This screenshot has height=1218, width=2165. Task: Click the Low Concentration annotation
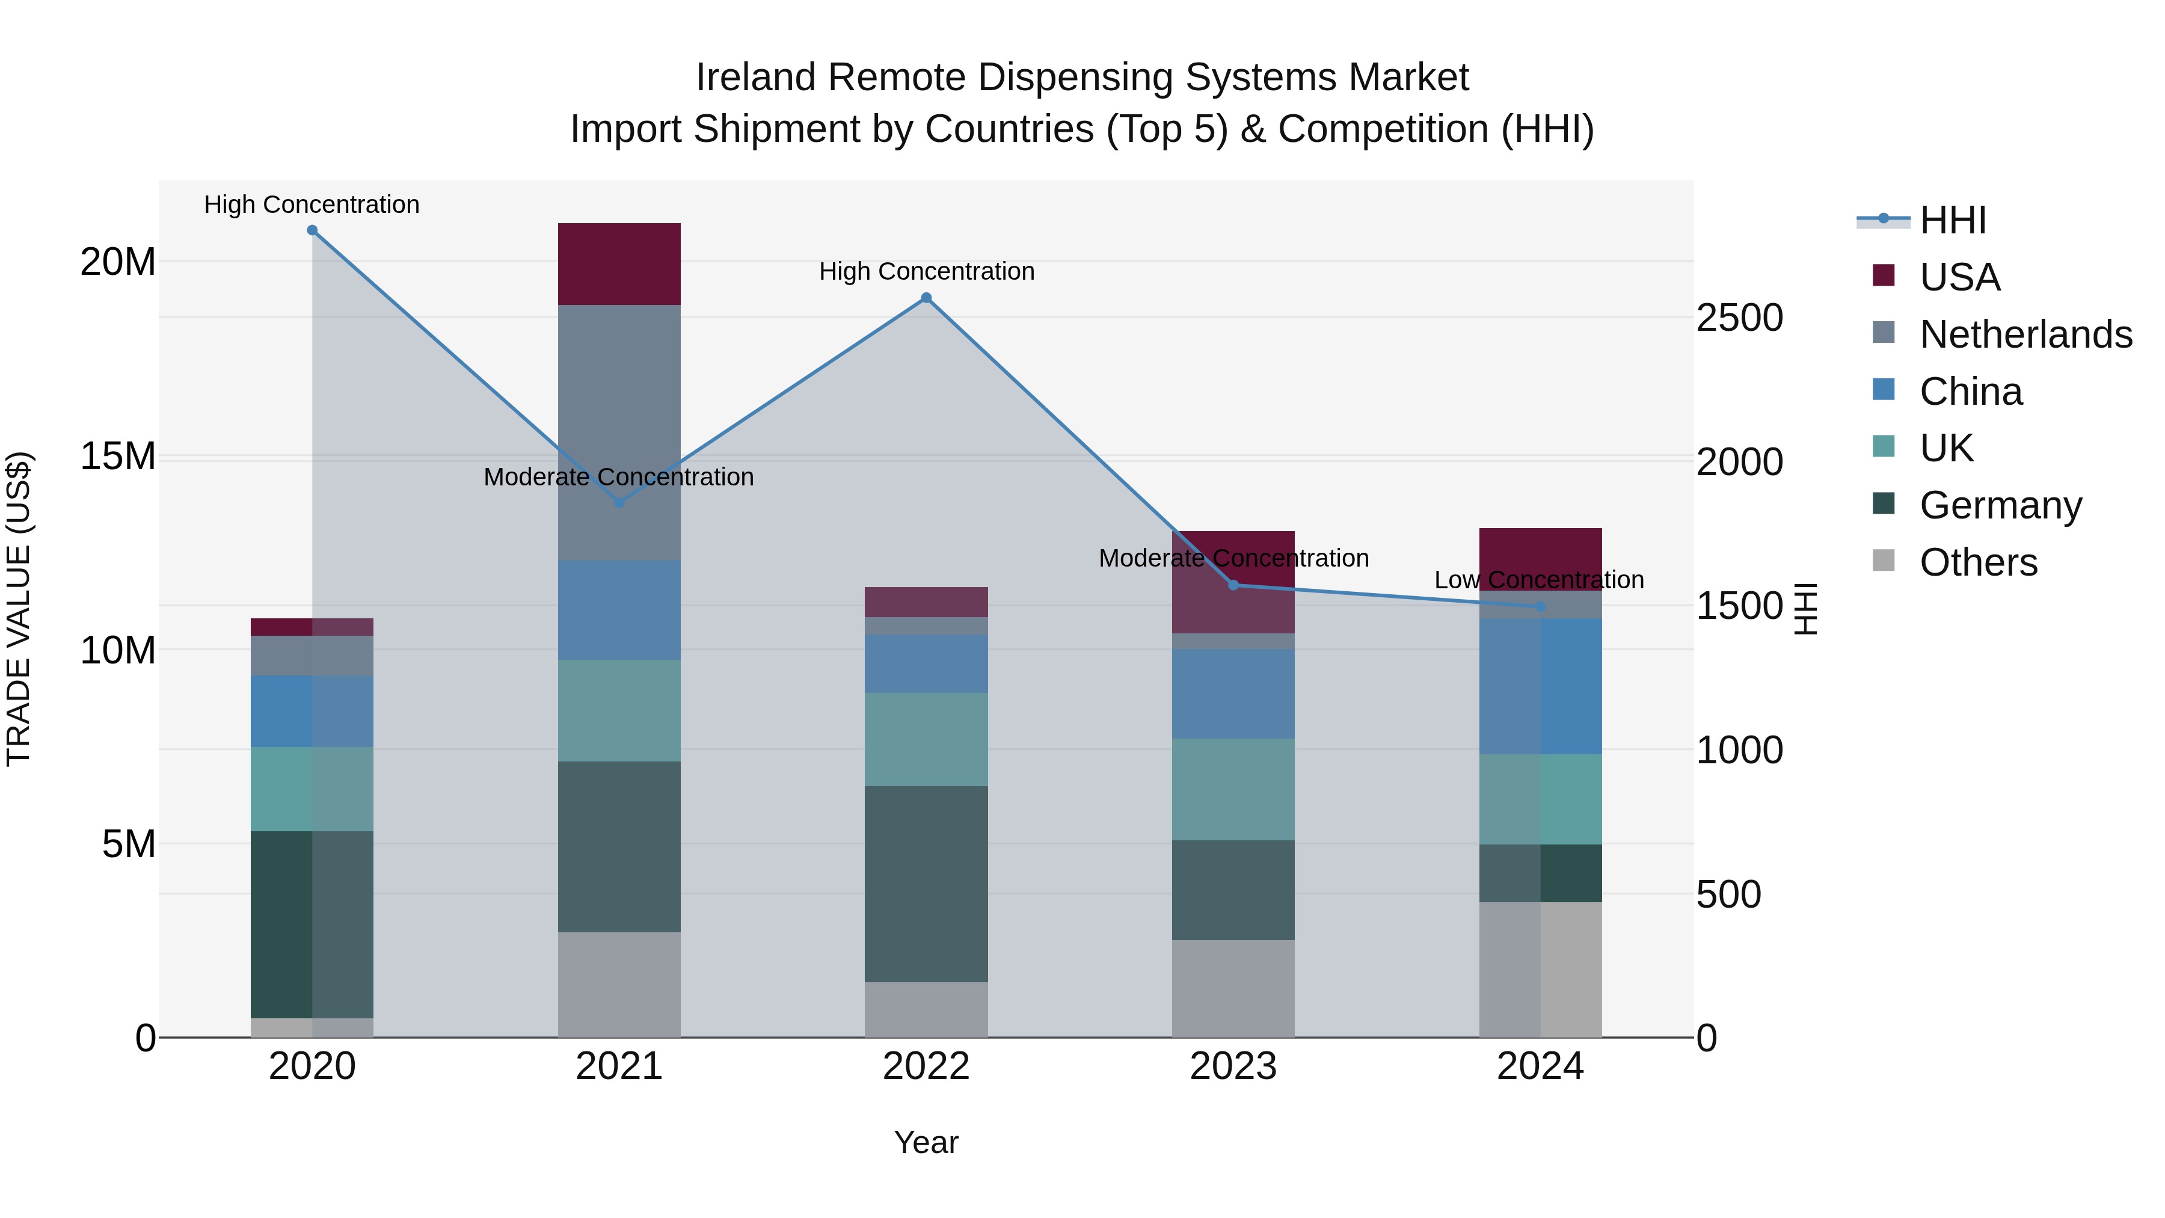pyautogui.click(x=1540, y=580)
